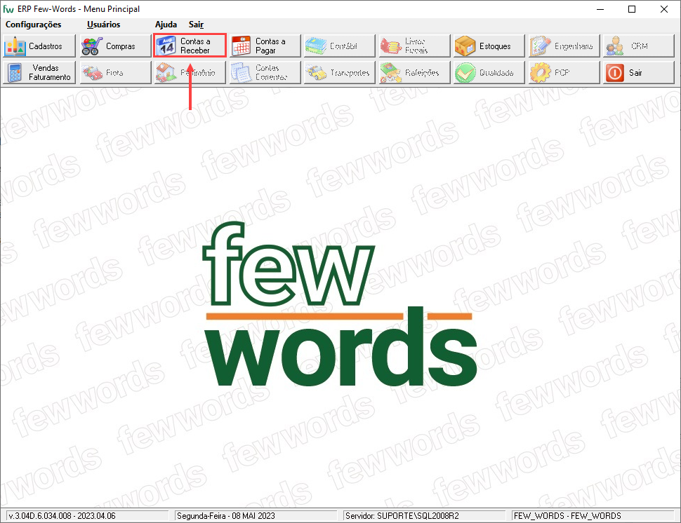Open the Cadastros module
This screenshot has height=523, width=681.
(39, 46)
